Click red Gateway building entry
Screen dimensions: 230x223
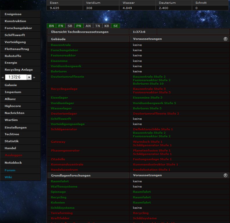point(58,142)
